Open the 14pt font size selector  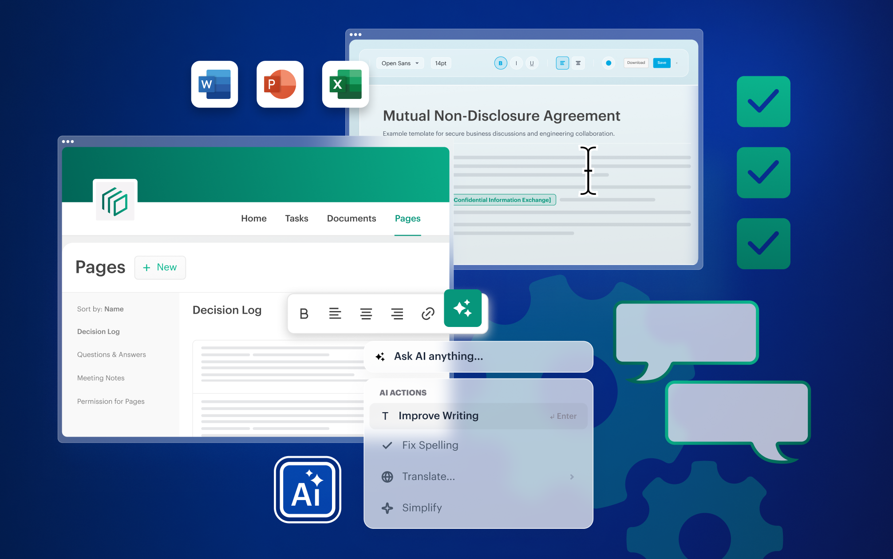click(441, 63)
